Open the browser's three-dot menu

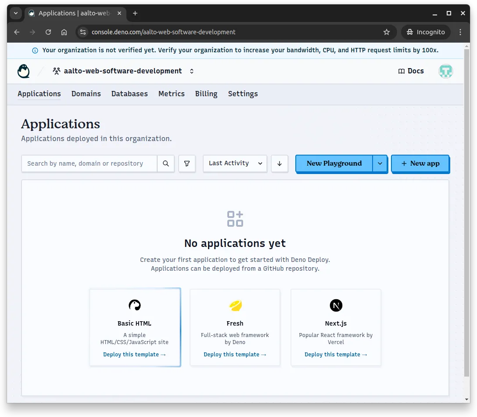[460, 32]
